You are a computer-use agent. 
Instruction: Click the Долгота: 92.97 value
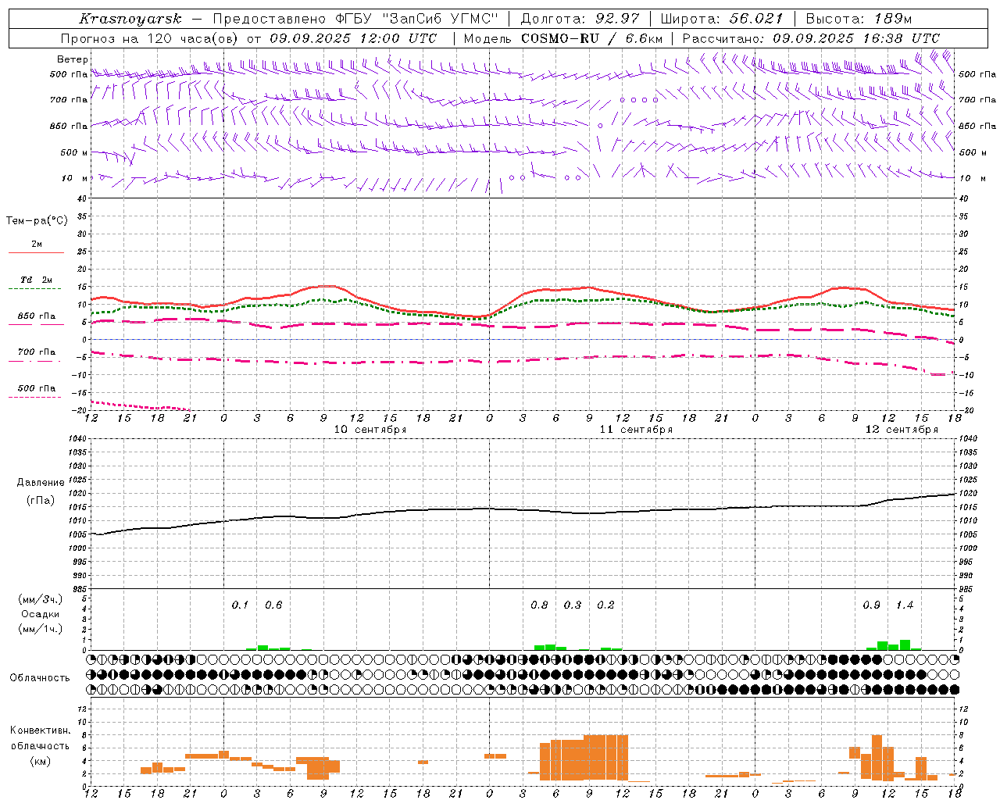coord(580,19)
